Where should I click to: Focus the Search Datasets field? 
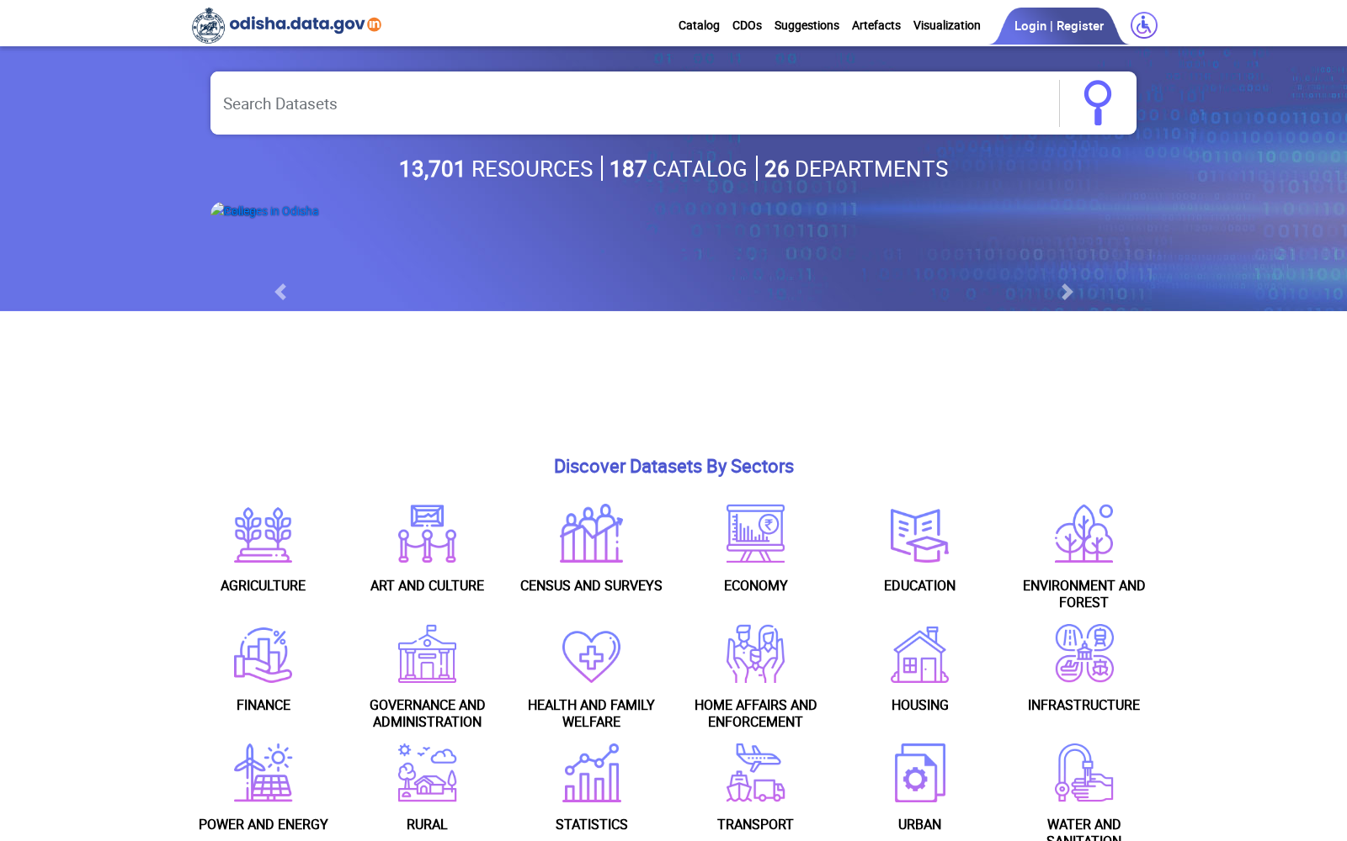coord(634,103)
